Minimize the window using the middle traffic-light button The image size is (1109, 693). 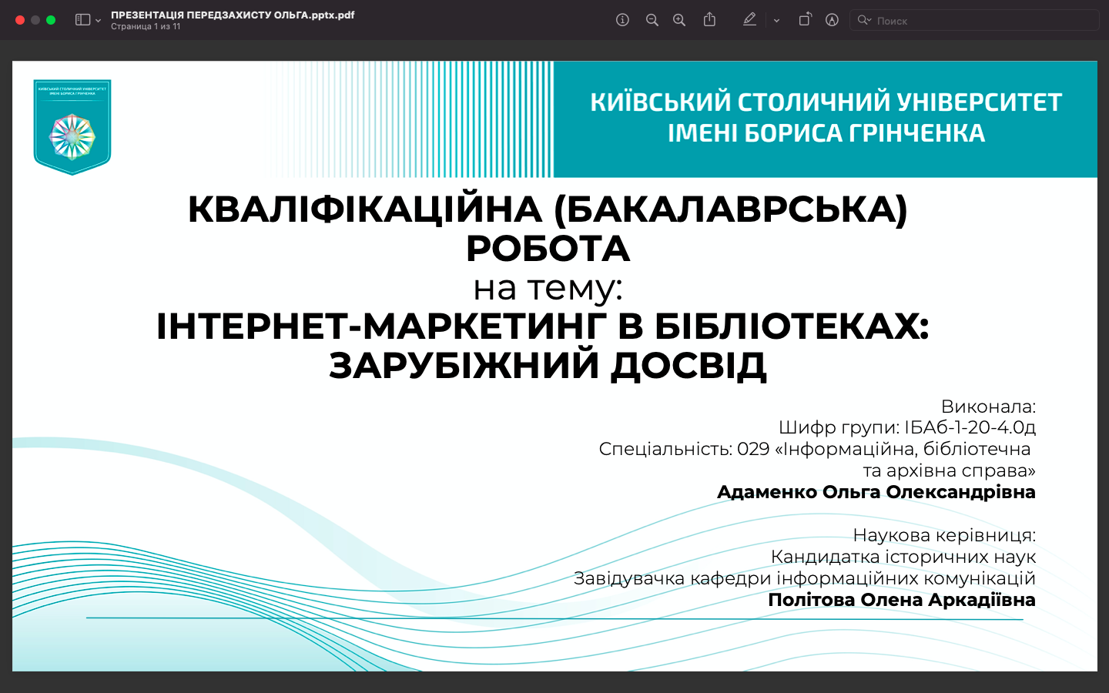(35, 20)
